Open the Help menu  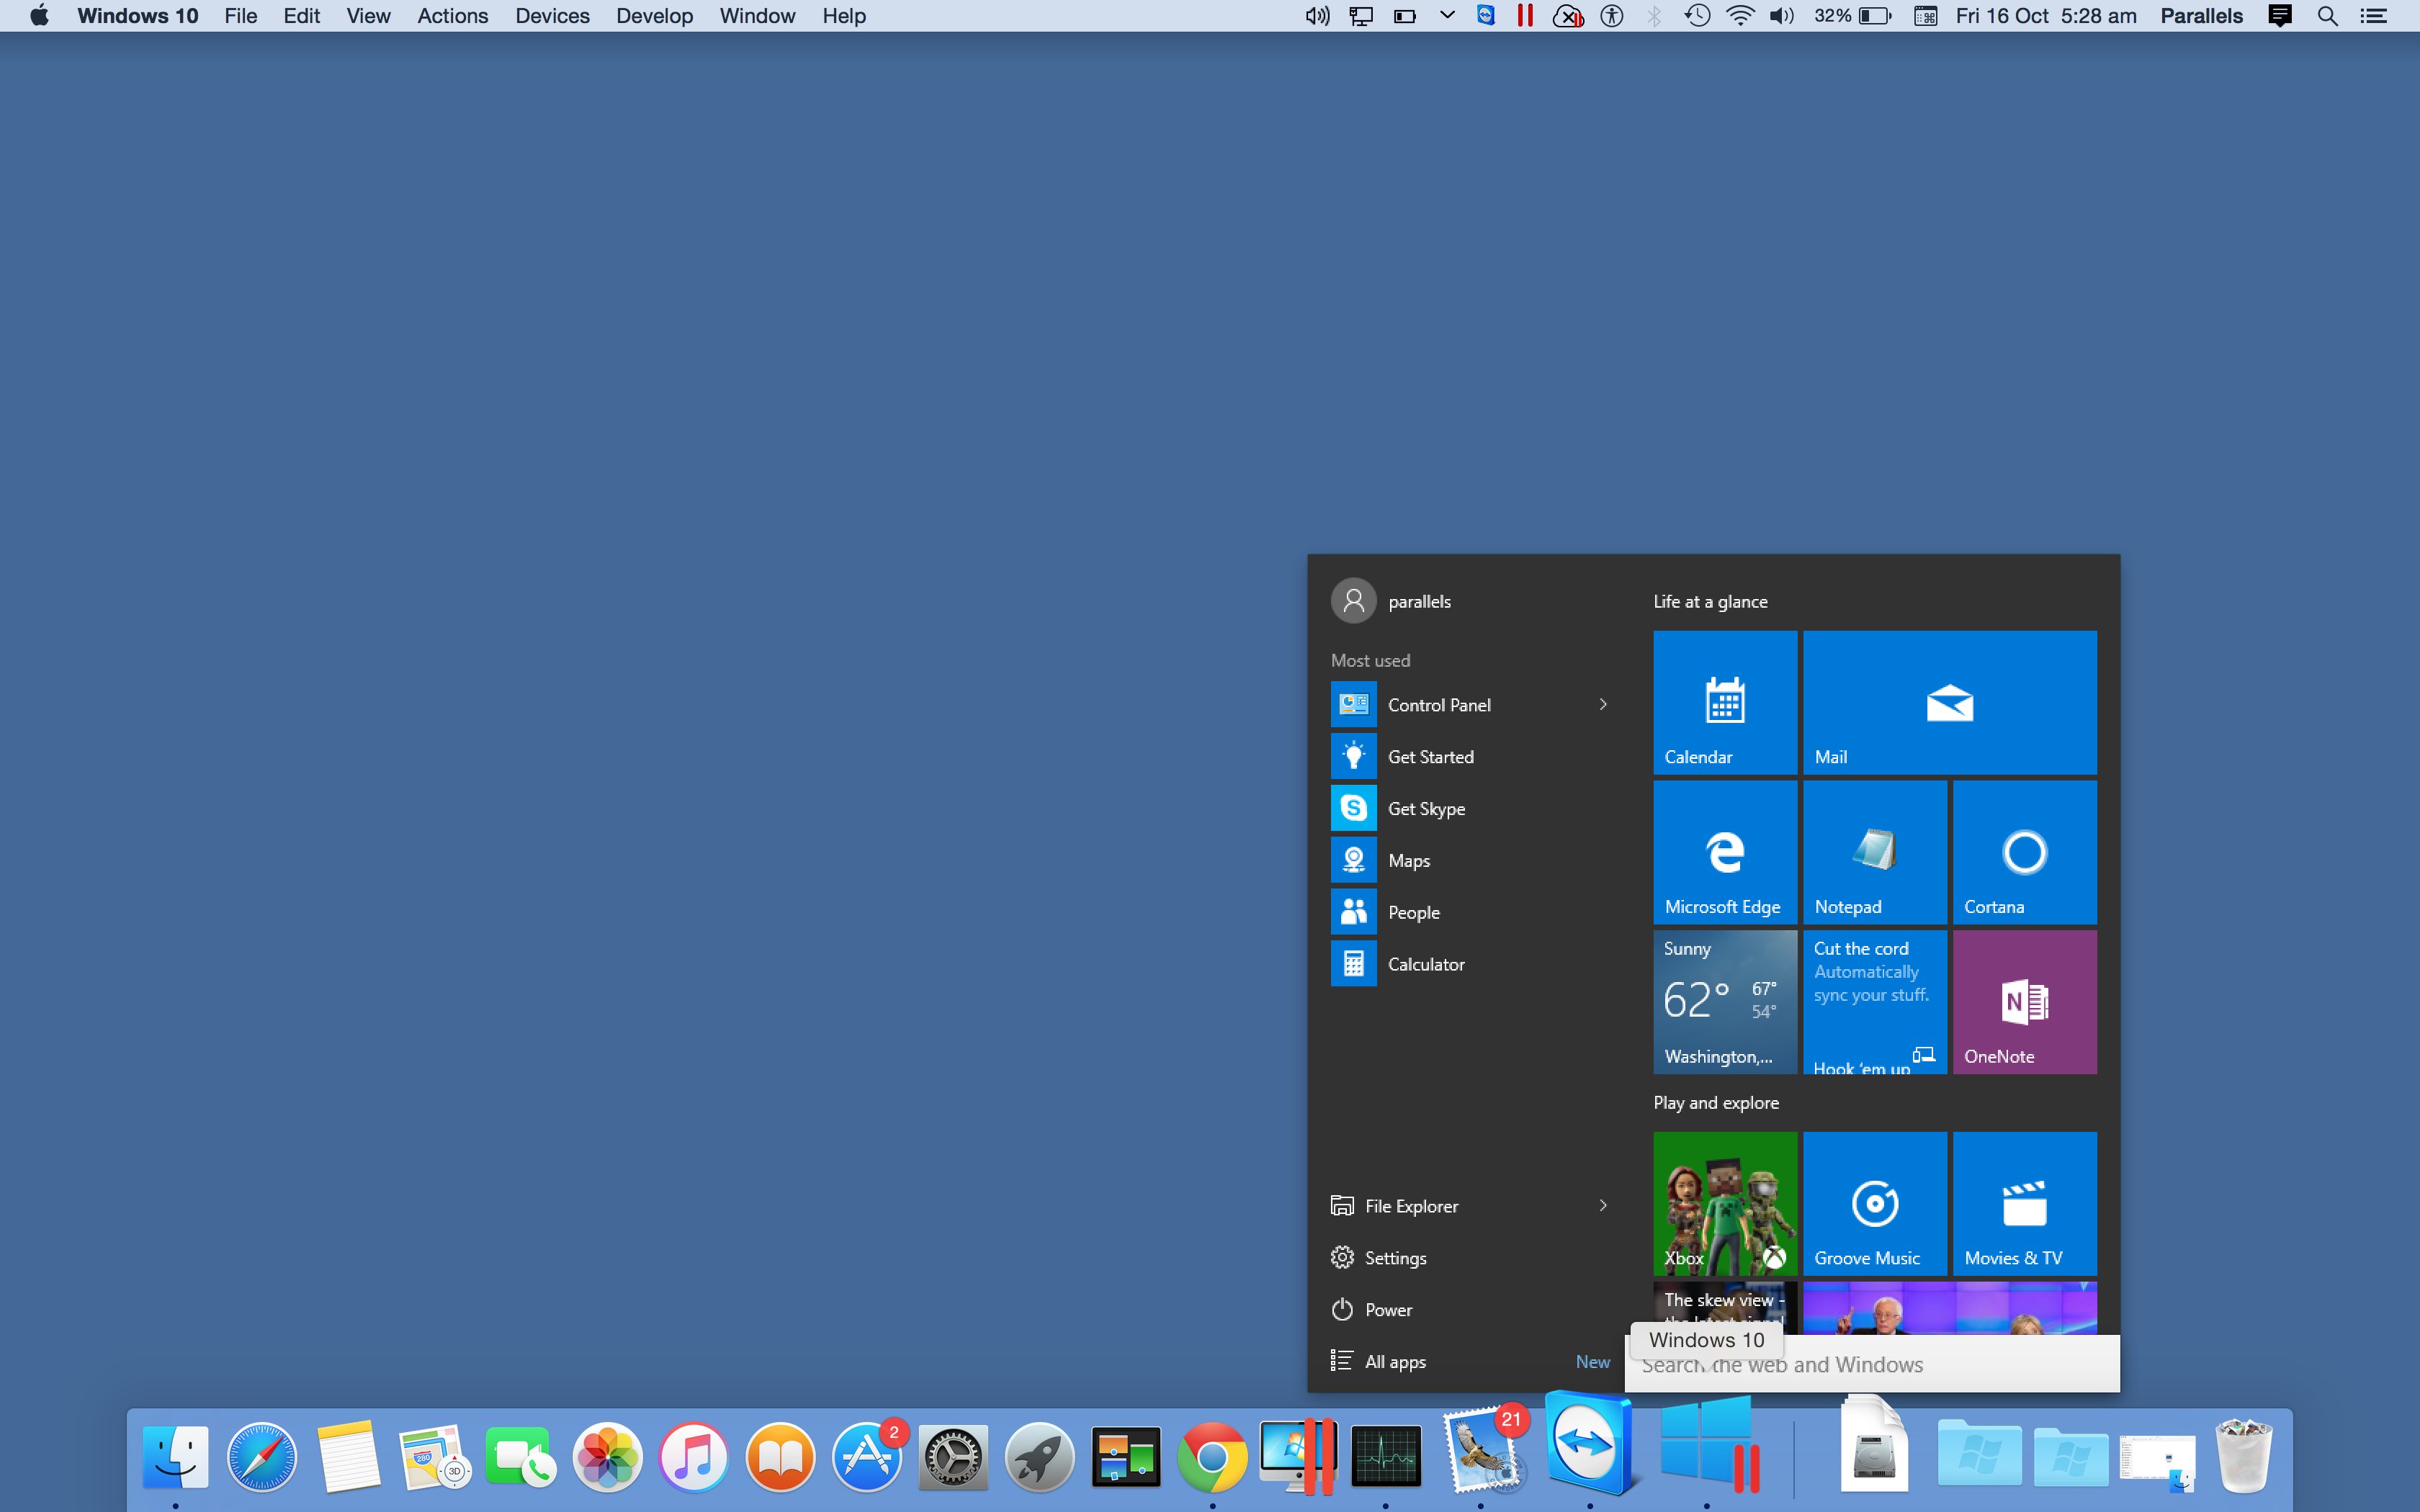click(x=844, y=16)
